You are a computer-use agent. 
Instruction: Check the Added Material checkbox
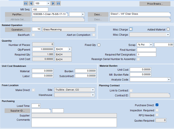(168, 29)
